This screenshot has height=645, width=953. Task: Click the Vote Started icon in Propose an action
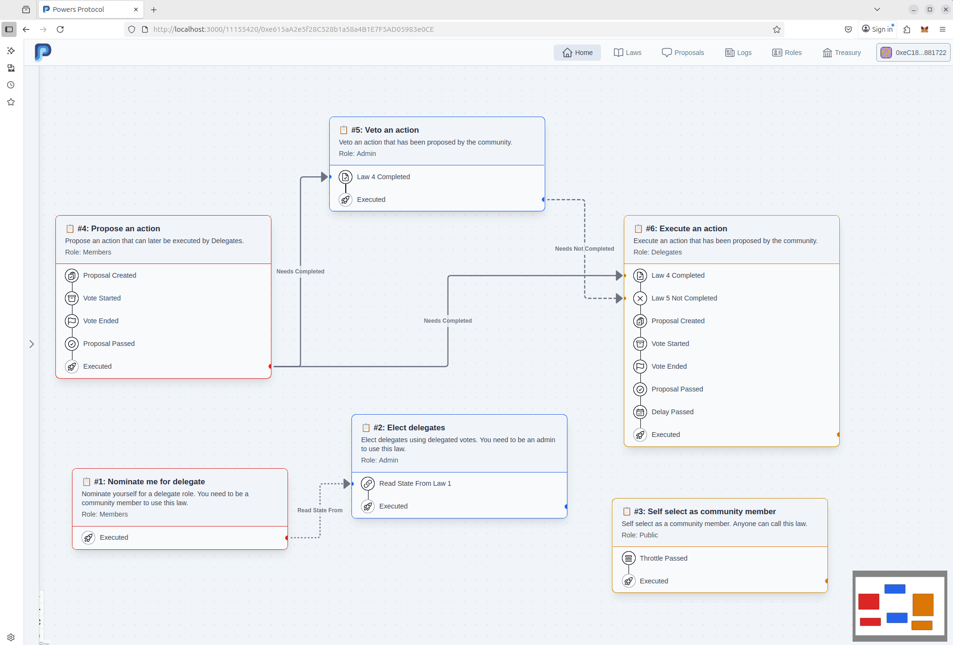click(x=72, y=299)
